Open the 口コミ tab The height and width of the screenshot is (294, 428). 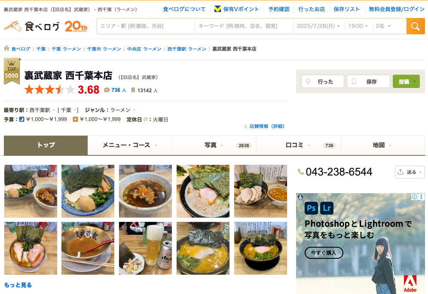[x=298, y=145]
